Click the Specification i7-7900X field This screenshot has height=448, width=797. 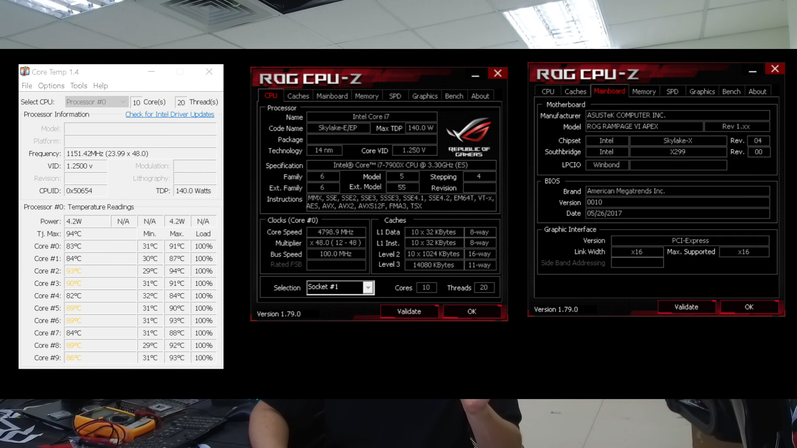click(401, 165)
